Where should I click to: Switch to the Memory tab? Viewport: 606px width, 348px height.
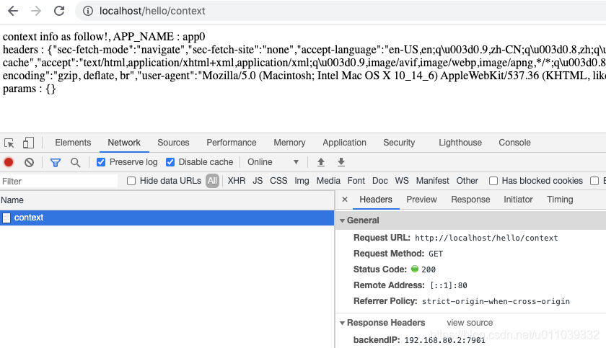pyautogui.click(x=289, y=143)
